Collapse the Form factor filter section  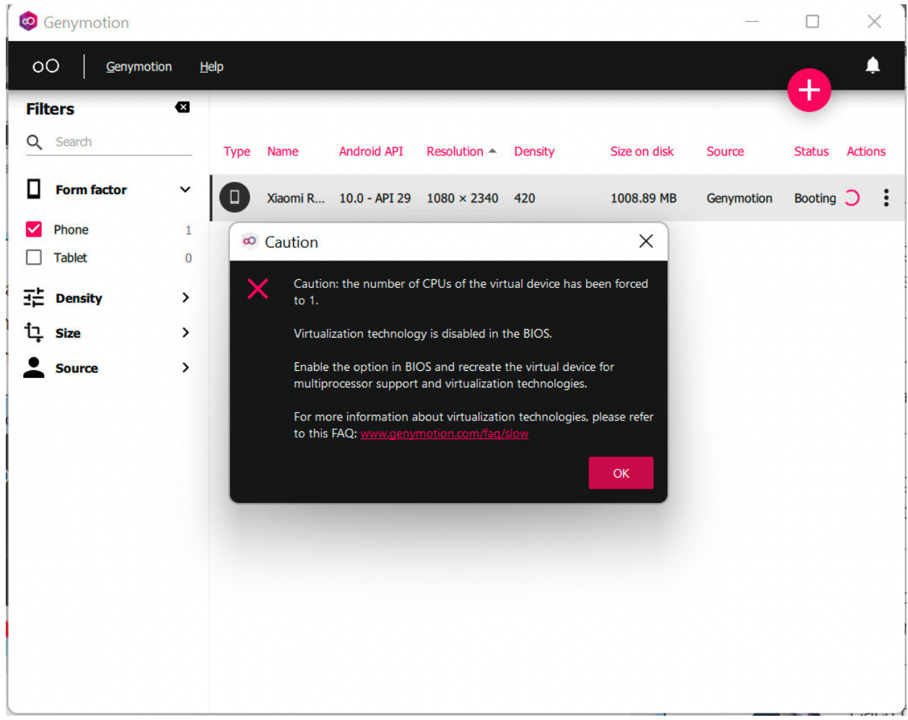185,190
